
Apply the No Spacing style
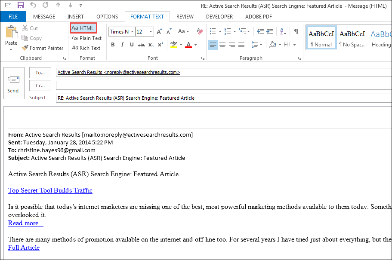[352, 37]
